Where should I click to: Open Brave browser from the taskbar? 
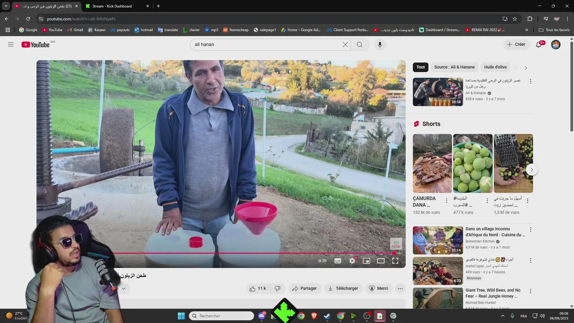314,316
